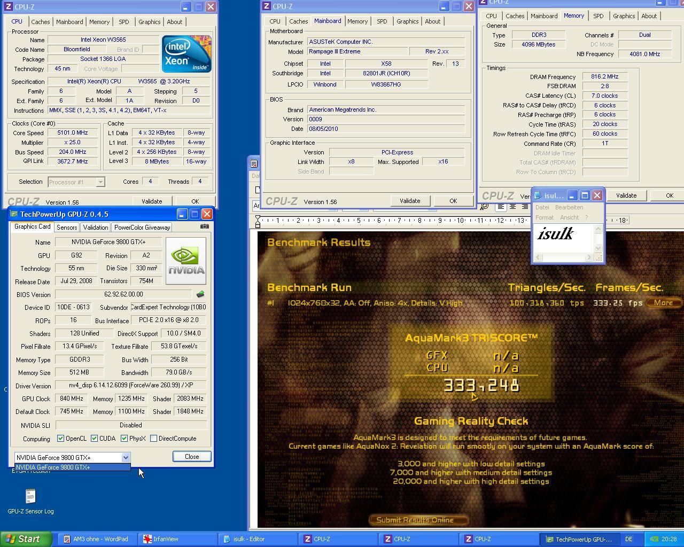This screenshot has width=684, height=547.
Task: Click the Intel Xeon inside logo
Action: (x=186, y=54)
